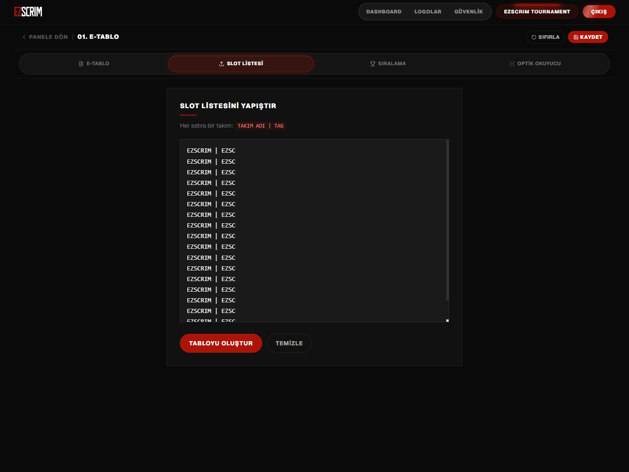629x472 pixels.
Task: Select the Slot Listesi tab
Action: (241, 64)
